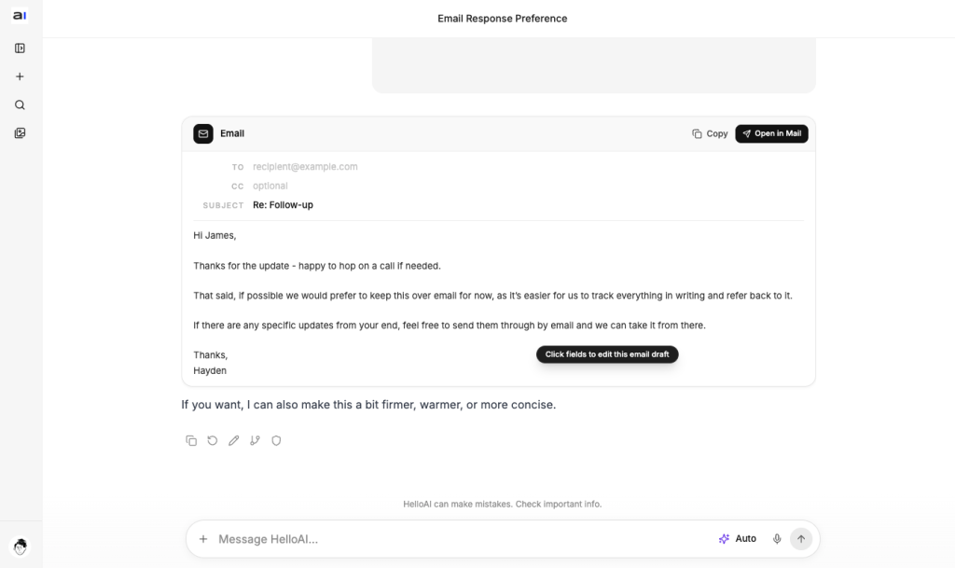Viewport: 955px width, 568px height.
Task: Open search from the sidebar
Action: [x=20, y=104]
